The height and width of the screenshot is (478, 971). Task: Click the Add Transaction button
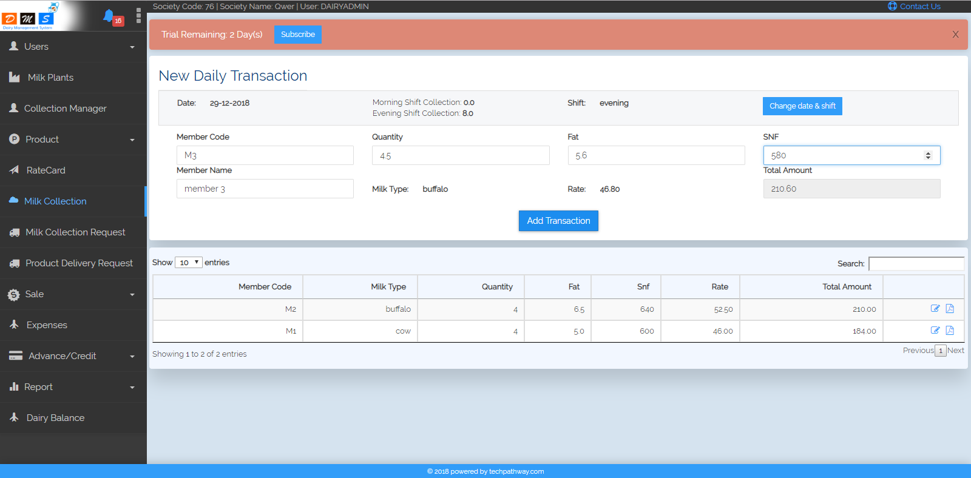[558, 221]
